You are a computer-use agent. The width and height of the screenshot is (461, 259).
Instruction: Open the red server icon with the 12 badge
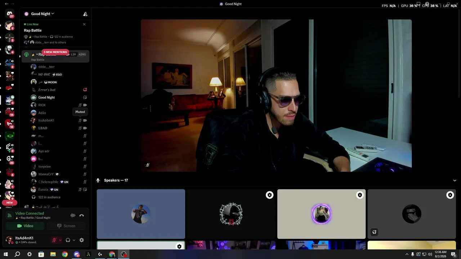(10, 124)
